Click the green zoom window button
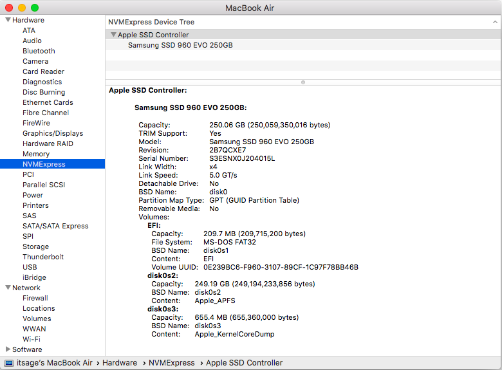This screenshot has height=370, width=502. [x=35, y=8]
